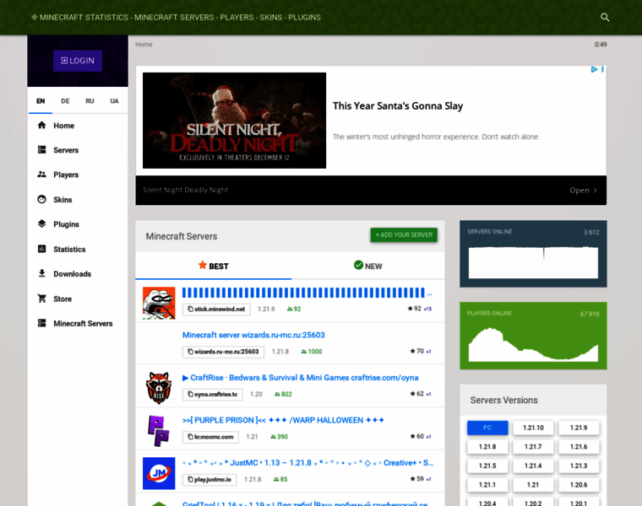The height and width of the screenshot is (506, 642).
Task: Filter by version 1.21.5
Action: point(487,466)
